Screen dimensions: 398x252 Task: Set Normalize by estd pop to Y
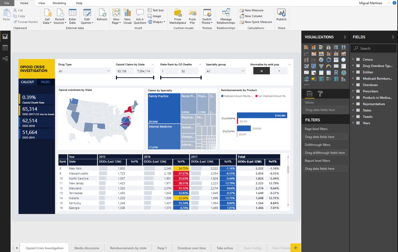point(279,71)
